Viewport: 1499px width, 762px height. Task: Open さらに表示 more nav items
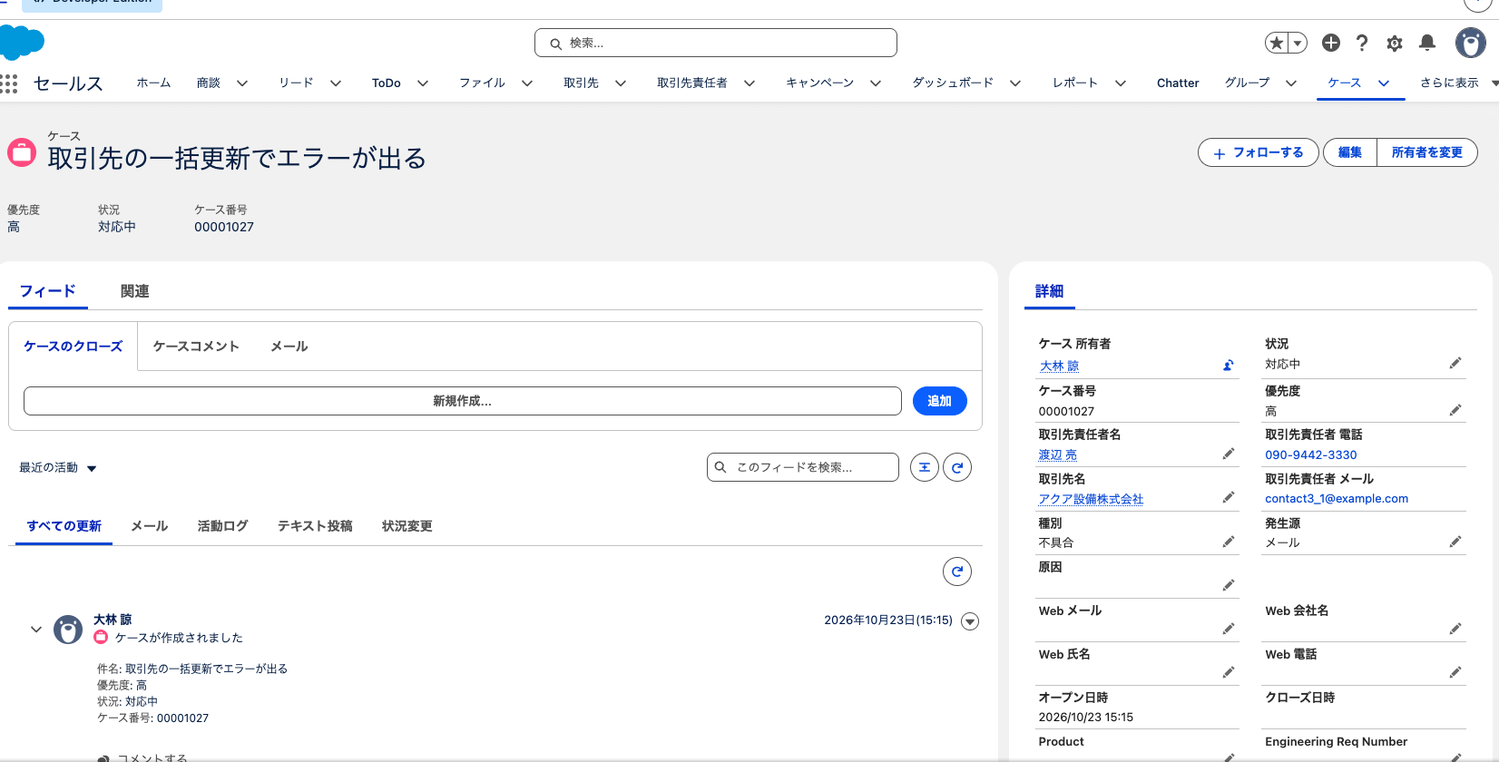click(1457, 83)
